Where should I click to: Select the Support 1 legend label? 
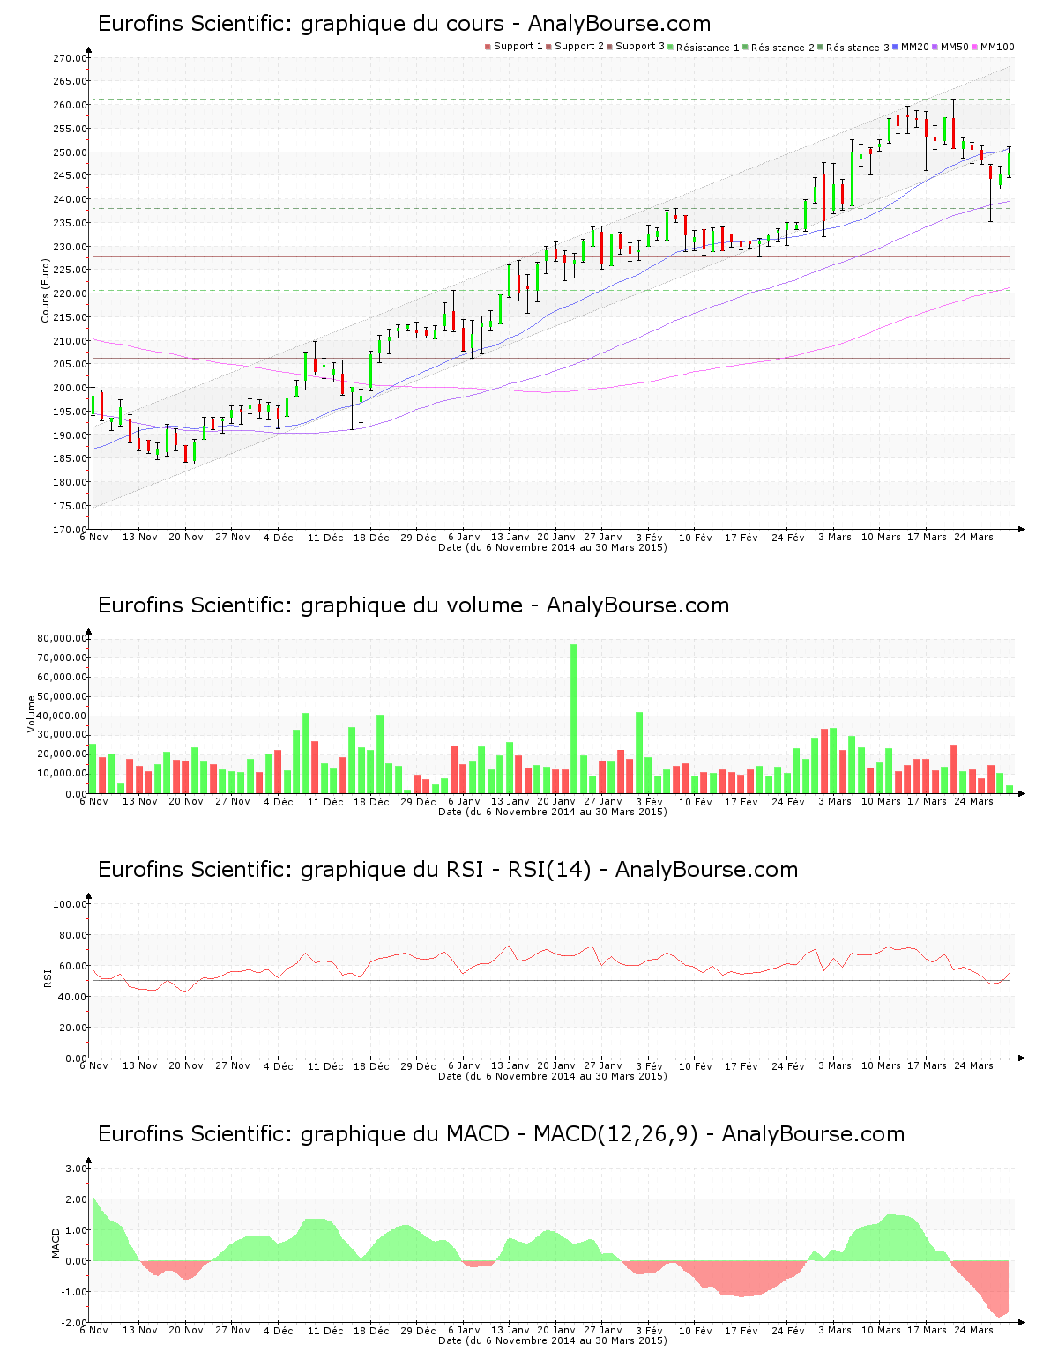(518, 47)
